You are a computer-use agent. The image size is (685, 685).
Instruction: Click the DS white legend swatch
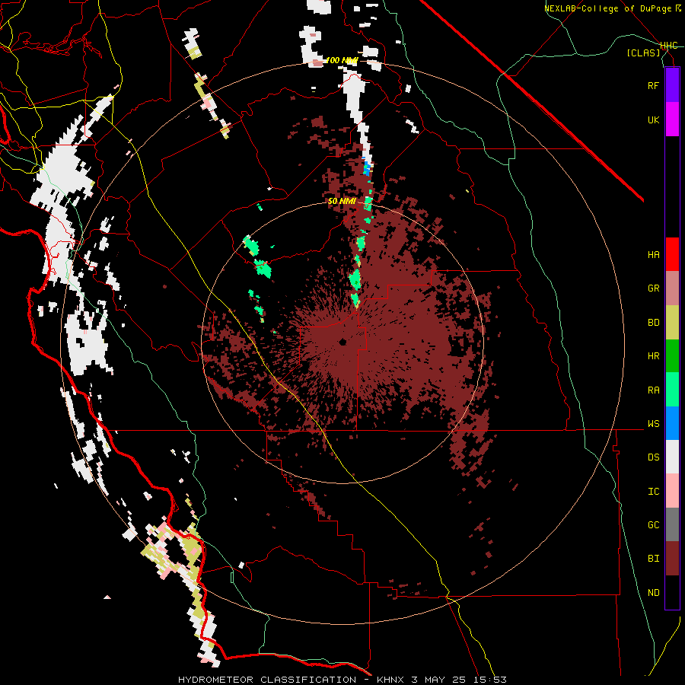(672, 457)
